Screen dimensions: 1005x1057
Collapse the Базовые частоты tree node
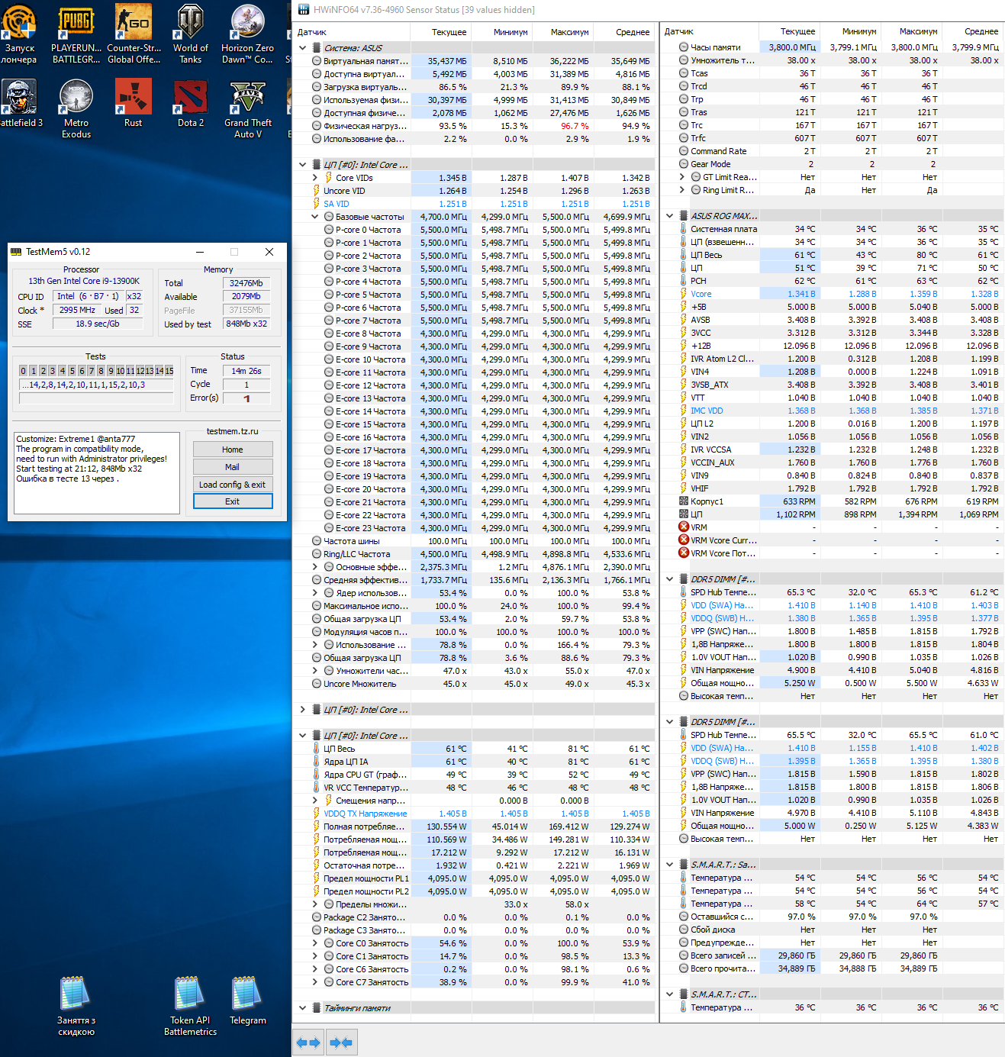[315, 217]
